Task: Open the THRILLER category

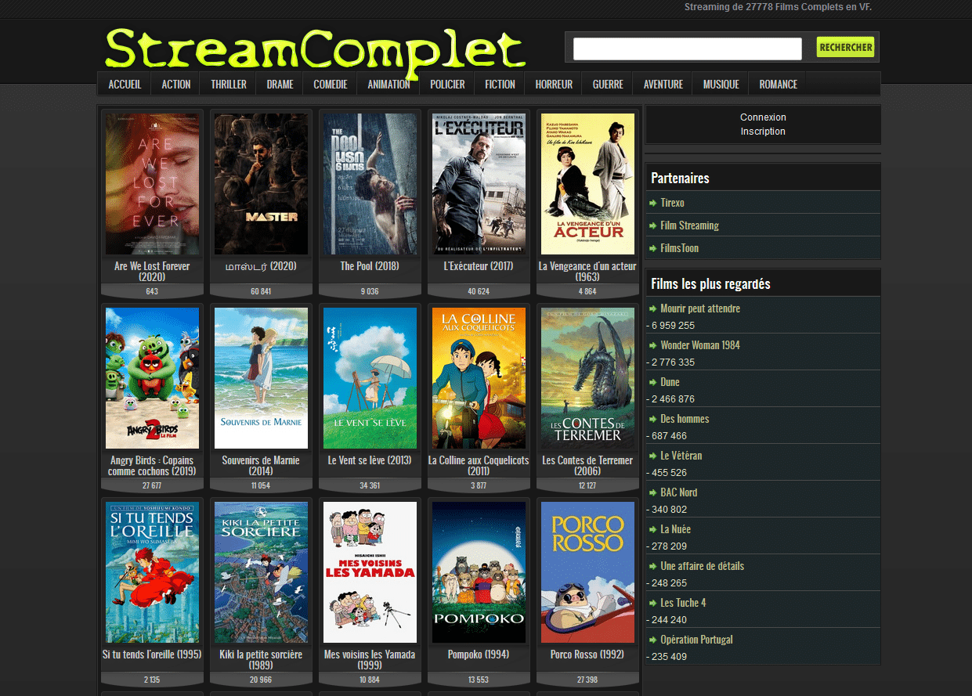Action: (229, 84)
